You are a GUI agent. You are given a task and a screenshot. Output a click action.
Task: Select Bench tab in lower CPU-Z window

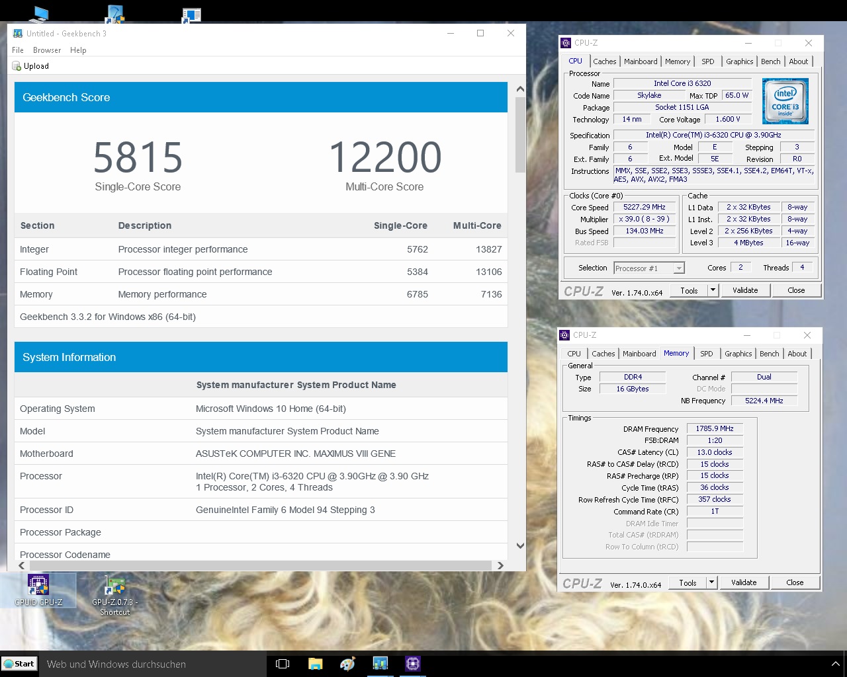coord(769,354)
